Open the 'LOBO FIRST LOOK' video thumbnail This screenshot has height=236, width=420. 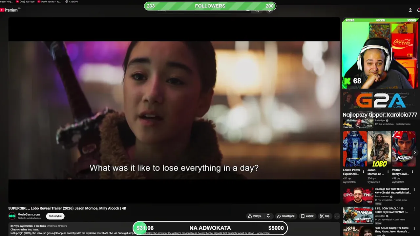point(358,231)
